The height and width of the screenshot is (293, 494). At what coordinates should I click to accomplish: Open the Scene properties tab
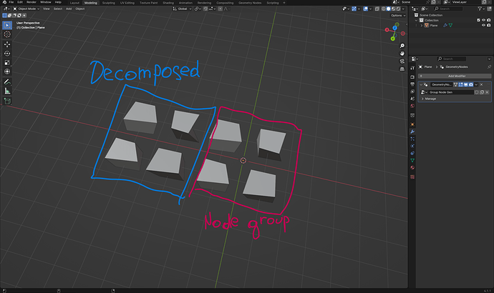click(412, 99)
